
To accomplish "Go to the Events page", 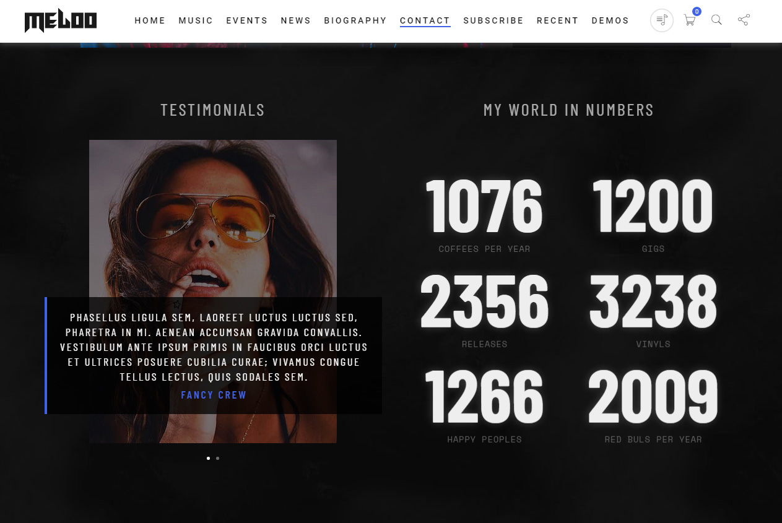I will tap(246, 20).
